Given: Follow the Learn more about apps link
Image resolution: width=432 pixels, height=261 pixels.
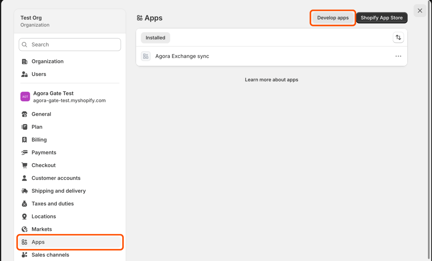Looking at the screenshot, I should 271,80.
